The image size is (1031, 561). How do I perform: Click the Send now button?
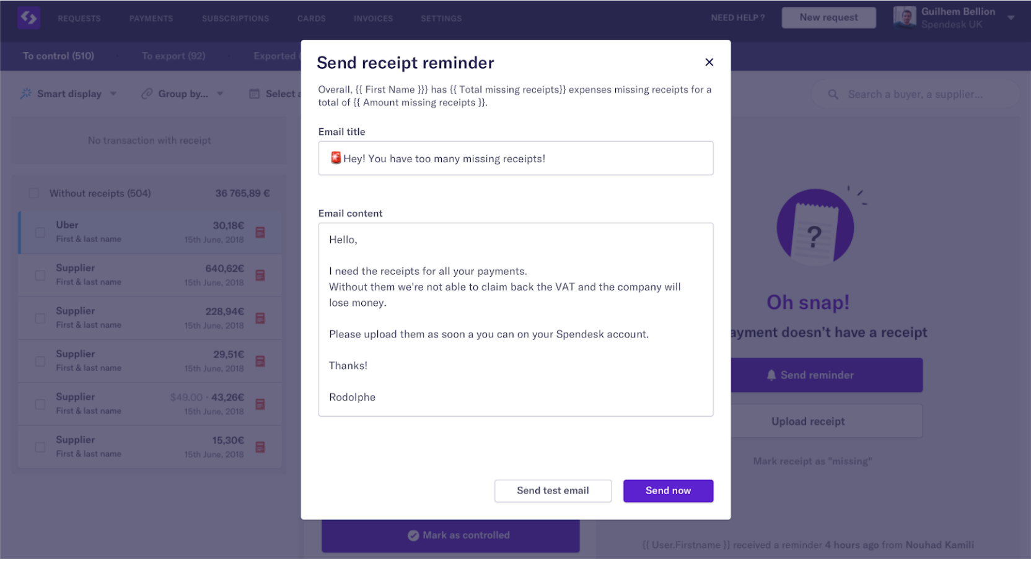click(668, 490)
